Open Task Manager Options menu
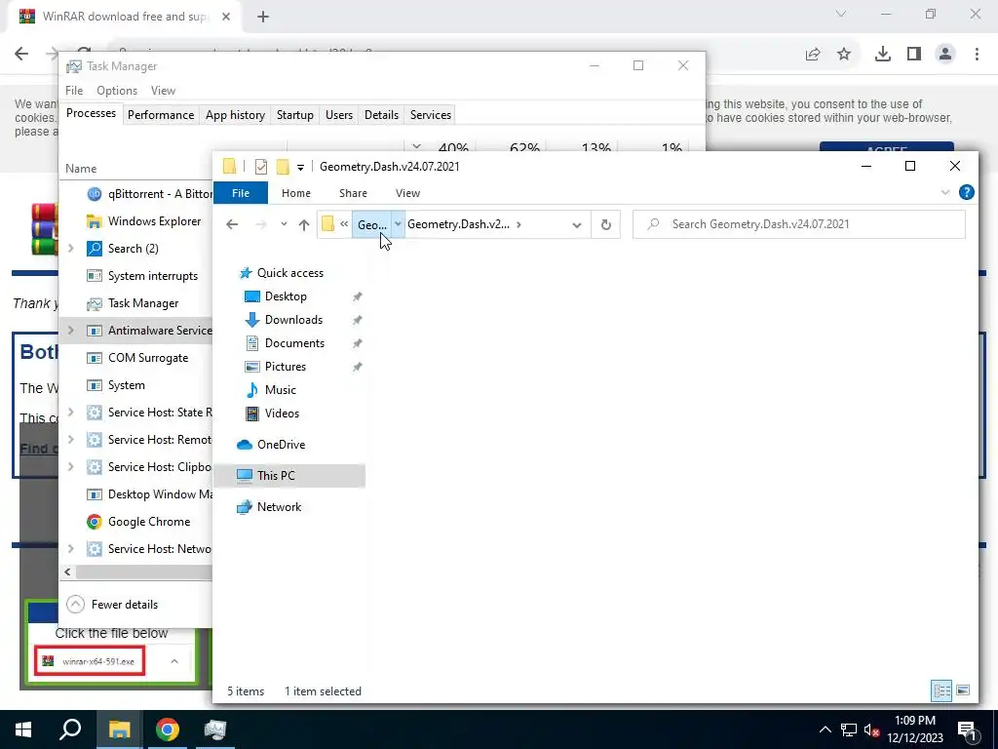The image size is (998, 749). coord(117,91)
